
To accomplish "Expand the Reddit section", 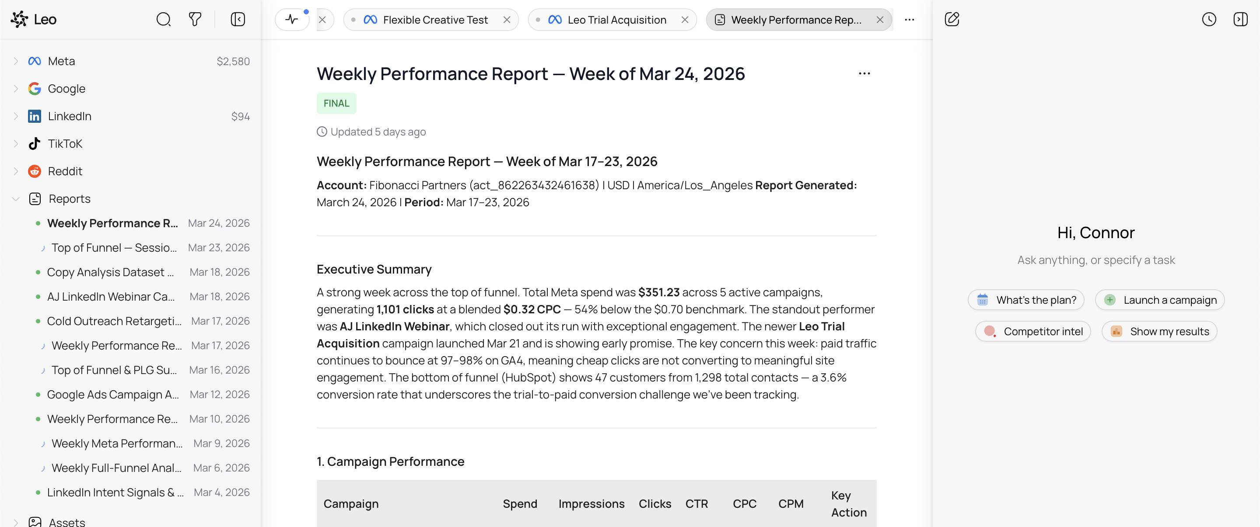I will [16, 171].
